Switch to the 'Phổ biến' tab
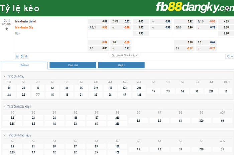This screenshot has height=155, width=234. coord(24,65)
